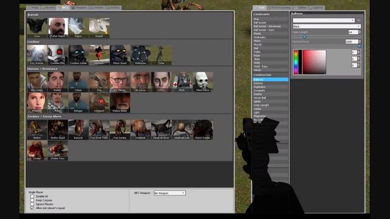Image resolution: width=390 pixels, height=219 pixels.
Task: Spawn the Barnacle NPC
Action: click(x=79, y=130)
